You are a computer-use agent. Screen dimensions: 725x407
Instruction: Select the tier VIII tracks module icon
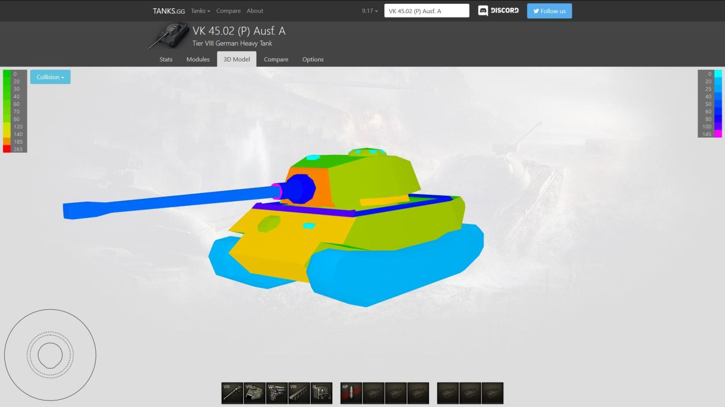click(299, 393)
